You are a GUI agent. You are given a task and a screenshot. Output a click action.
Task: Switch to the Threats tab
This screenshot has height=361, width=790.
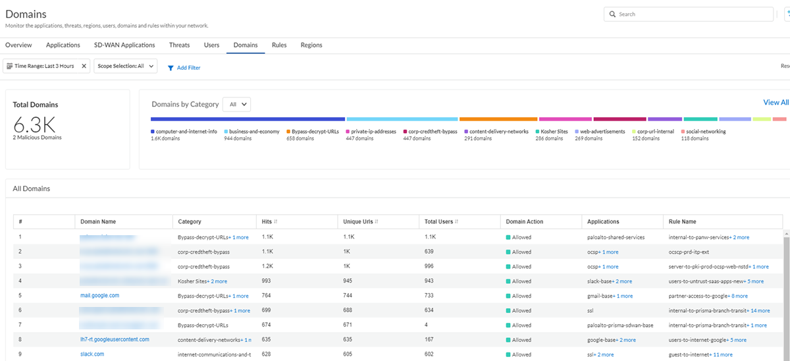(179, 45)
